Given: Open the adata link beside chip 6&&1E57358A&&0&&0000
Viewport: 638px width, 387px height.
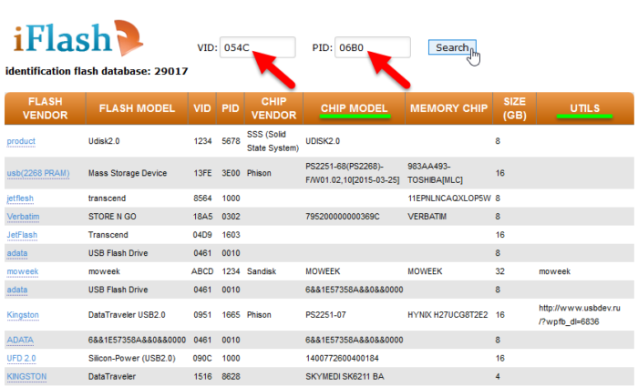Looking at the screenshot, I should 17,290.
